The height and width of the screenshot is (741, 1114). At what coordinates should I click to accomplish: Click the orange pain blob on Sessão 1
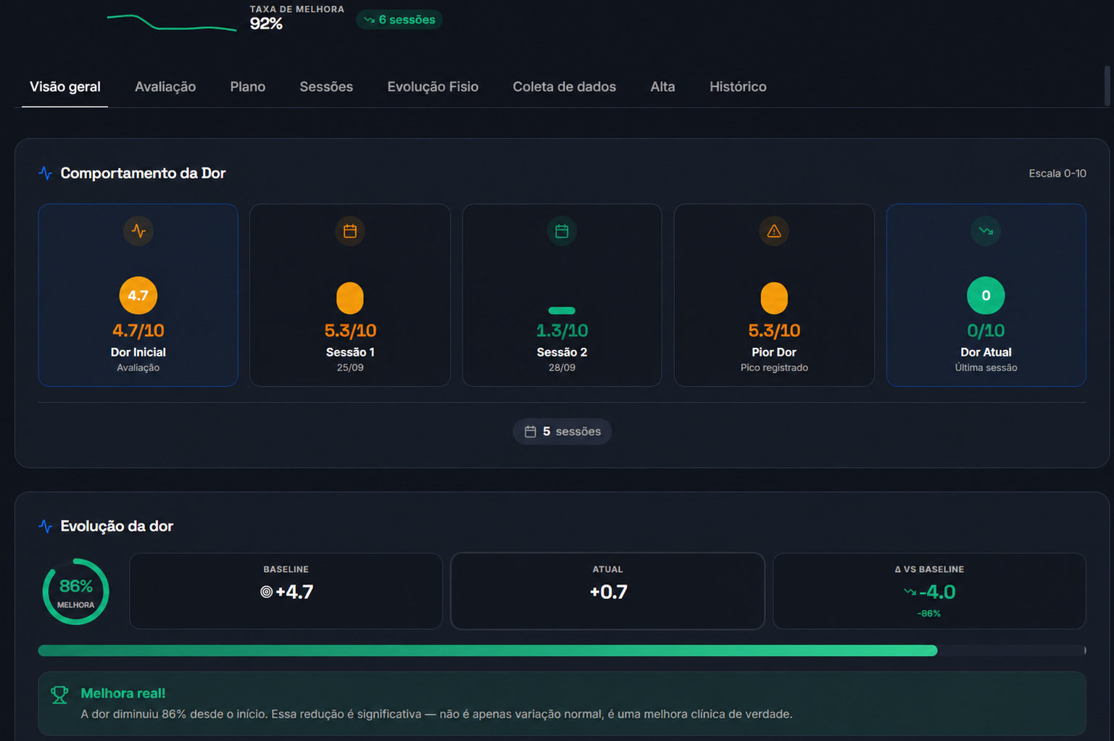[x=350, y=298]
